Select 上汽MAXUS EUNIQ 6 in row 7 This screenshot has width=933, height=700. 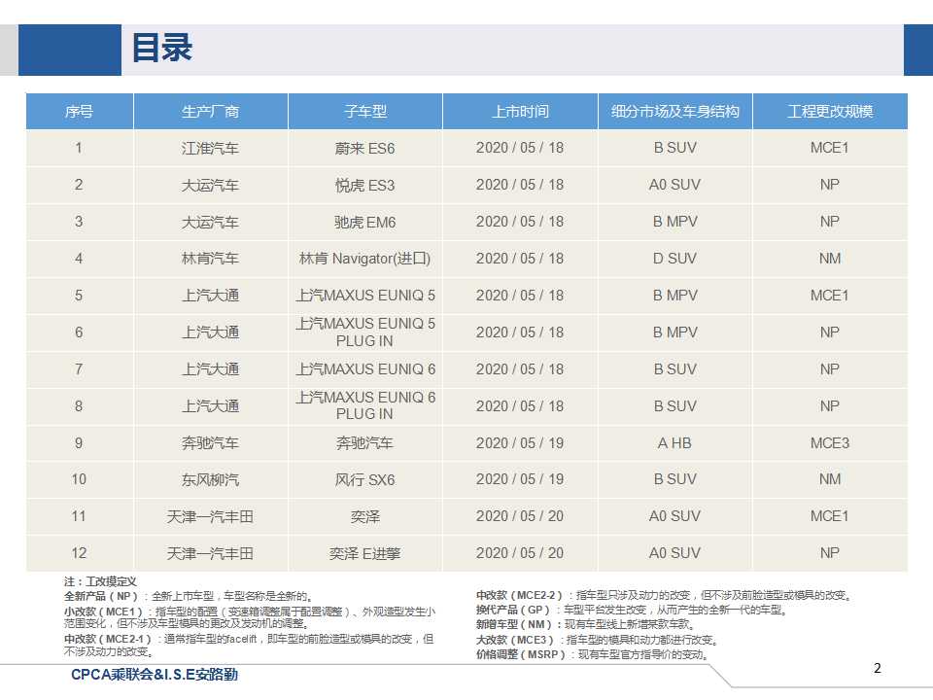click(365, 369)
